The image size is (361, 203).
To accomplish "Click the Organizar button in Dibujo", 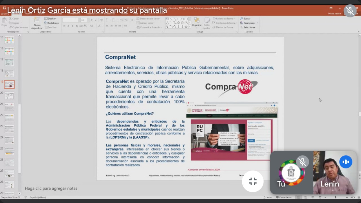I will click(197, 23).
